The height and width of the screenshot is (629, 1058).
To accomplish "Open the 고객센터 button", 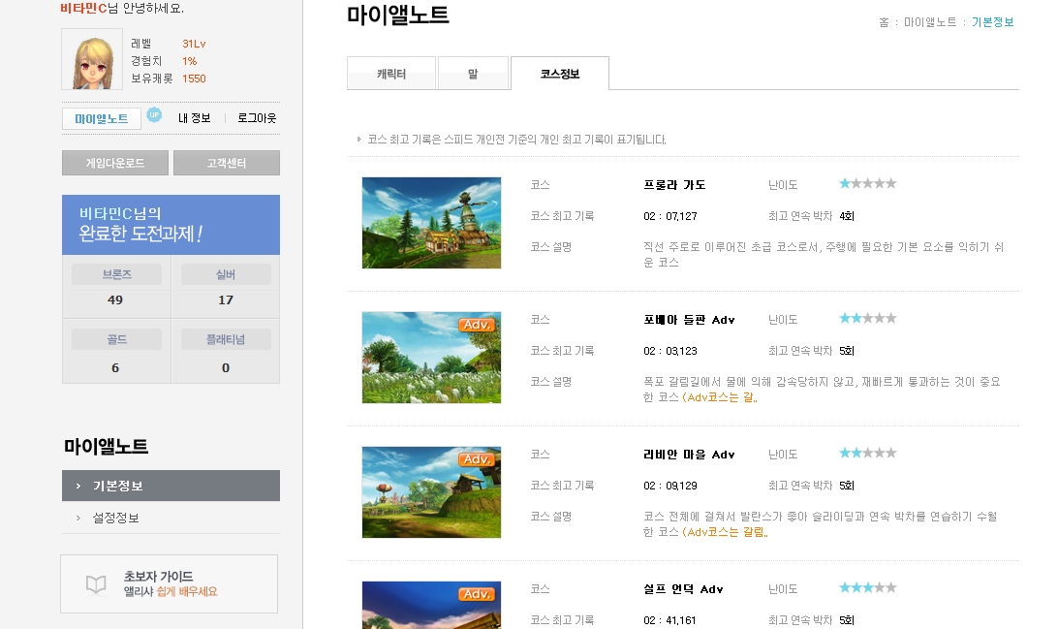I will click(227, 163).
